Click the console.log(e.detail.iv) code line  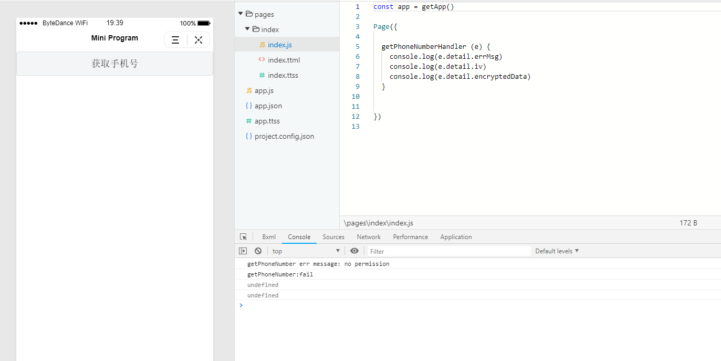[438, 66]
